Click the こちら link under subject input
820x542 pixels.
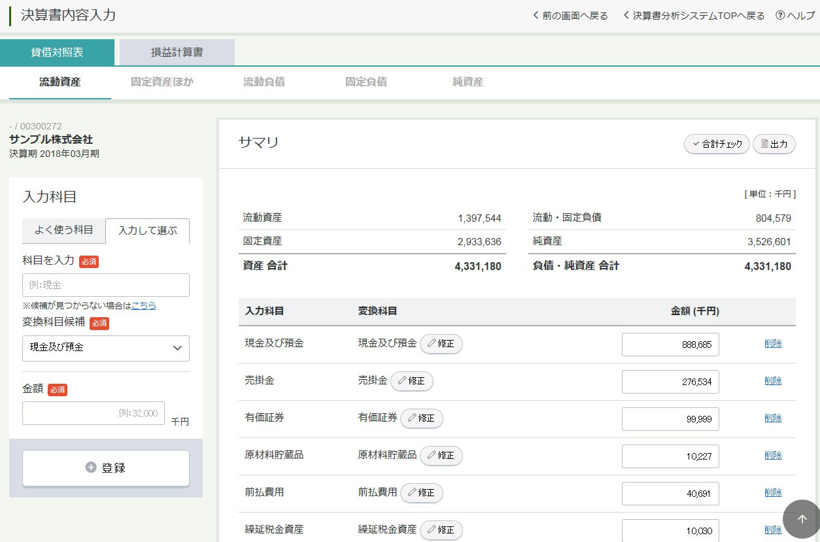click(x=143, y=305)
